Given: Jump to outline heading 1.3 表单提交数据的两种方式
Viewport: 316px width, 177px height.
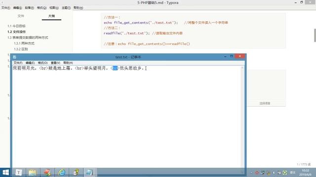Looking at the screenshot, I should (x=28, y=38).
